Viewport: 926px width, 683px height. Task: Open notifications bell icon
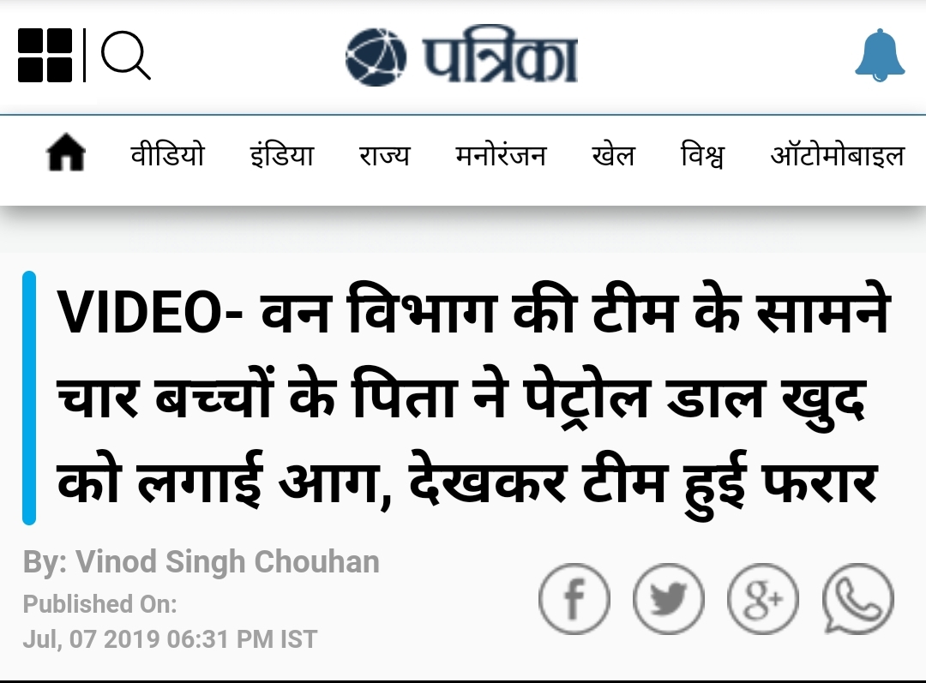click(880, 55)
